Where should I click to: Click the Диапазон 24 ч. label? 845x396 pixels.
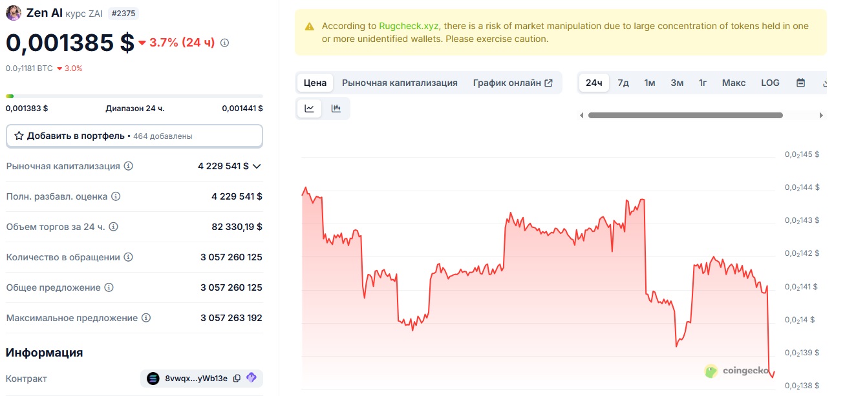[135, 109]
